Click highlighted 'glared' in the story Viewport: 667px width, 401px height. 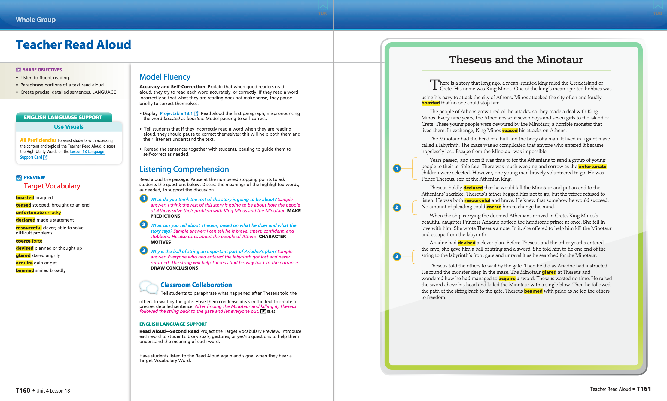[549, 272]
